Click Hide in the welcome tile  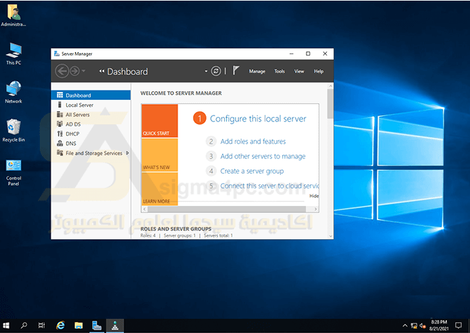click(314, 196)
